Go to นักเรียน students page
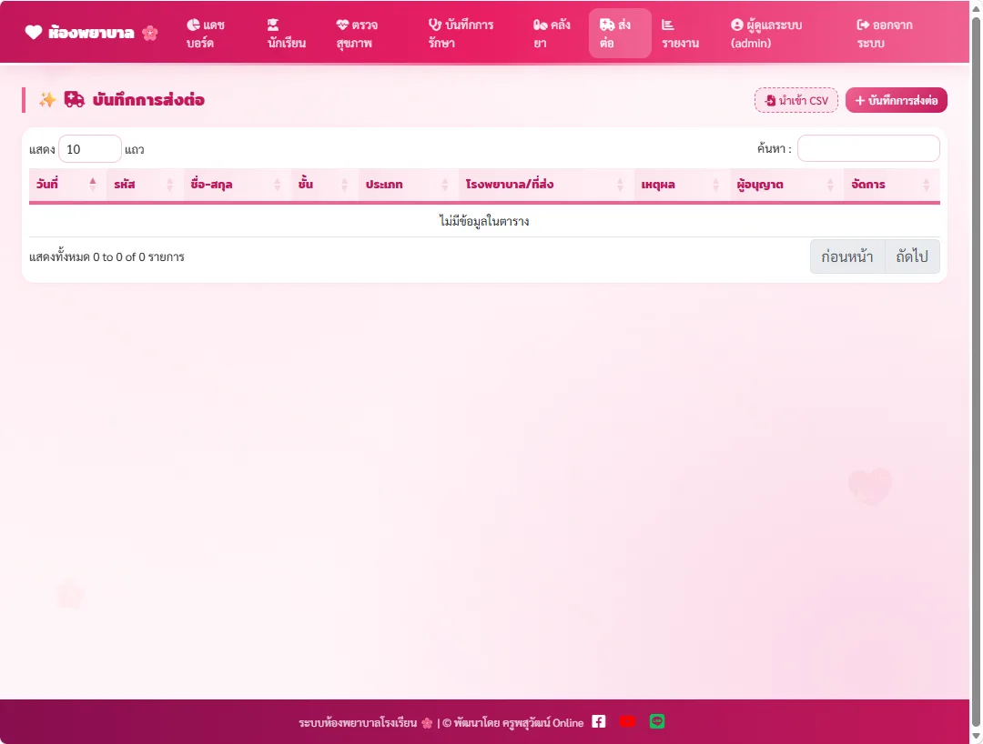The height and width of the screenshot is (744, 983). (286, 34)
